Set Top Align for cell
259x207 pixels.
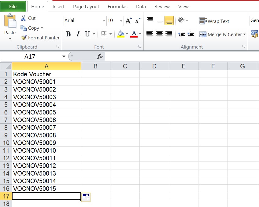(150, 20)
